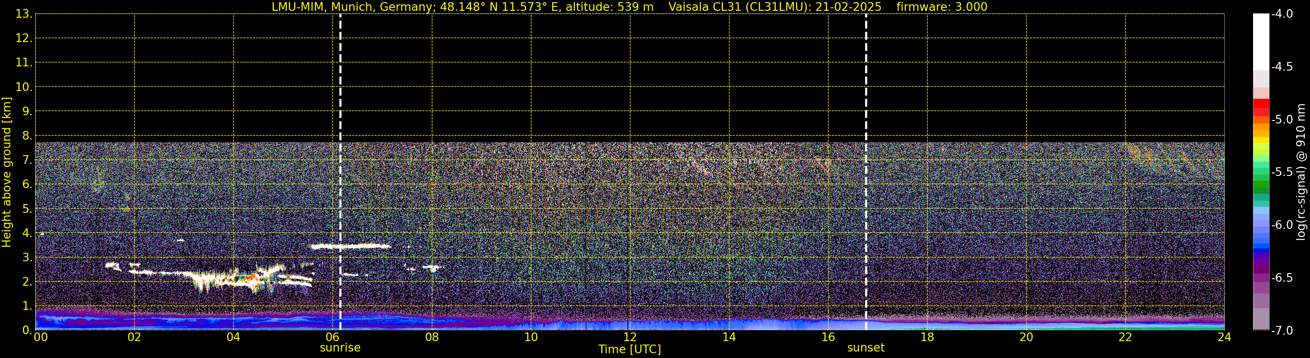Viewport: 1310px width, 358px height.
Task: Click the -4.0 tick label on colorbar
Action: pos(1281,14)
